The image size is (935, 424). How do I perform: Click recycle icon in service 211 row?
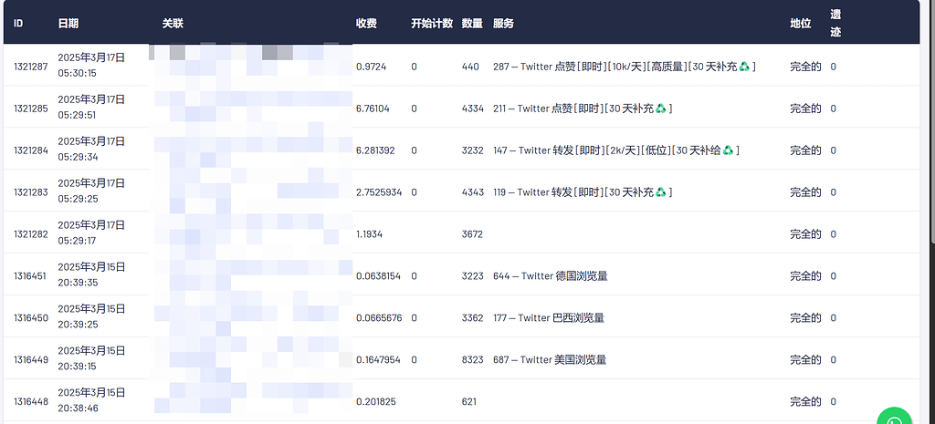[661, 109]
